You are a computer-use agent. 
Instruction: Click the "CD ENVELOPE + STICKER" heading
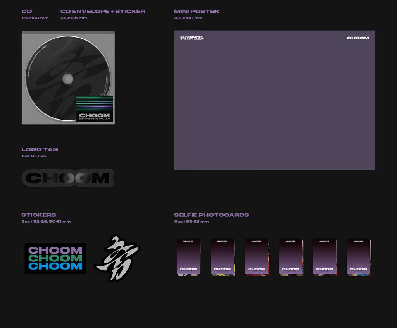103,11
